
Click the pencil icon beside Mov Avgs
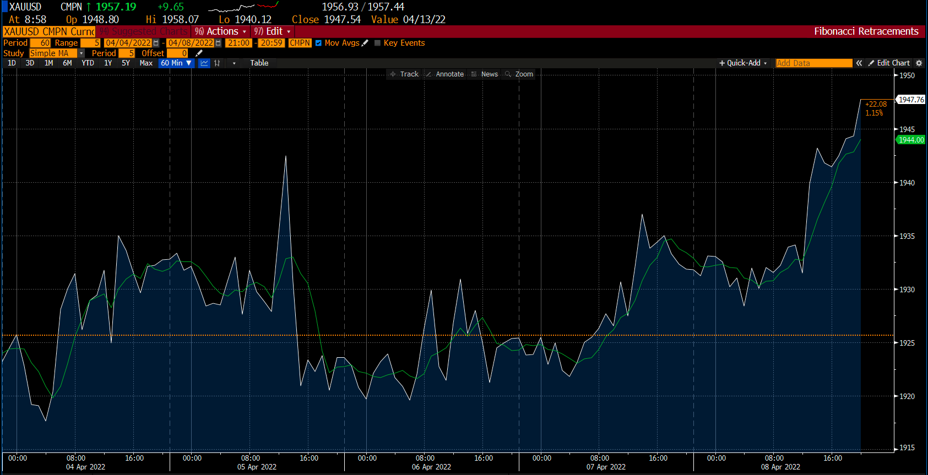click(365, 43)
